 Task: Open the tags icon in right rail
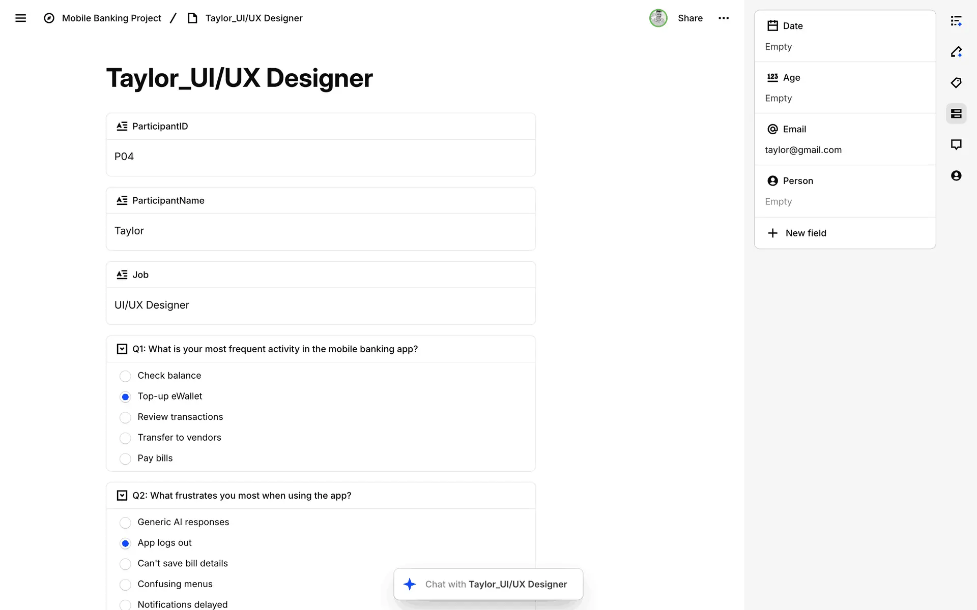click(956, 83)
